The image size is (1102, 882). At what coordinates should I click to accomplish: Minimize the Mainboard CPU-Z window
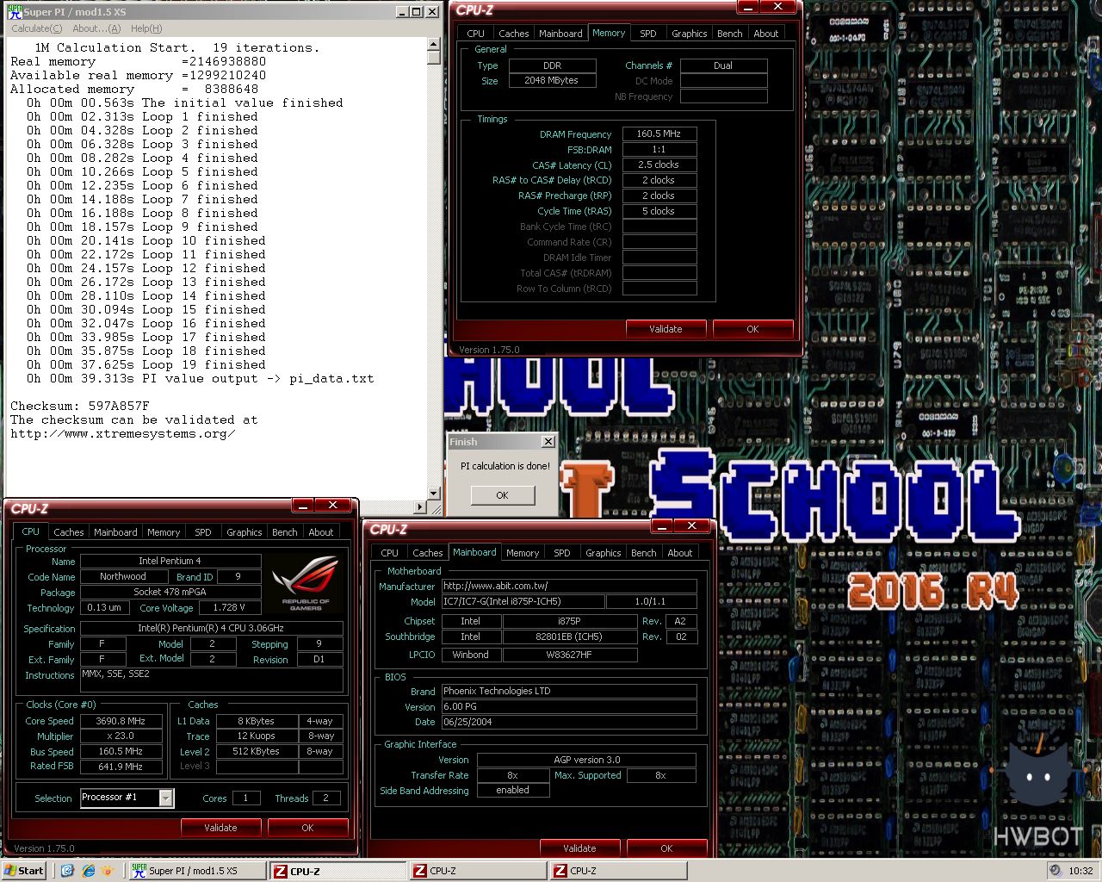661,525
